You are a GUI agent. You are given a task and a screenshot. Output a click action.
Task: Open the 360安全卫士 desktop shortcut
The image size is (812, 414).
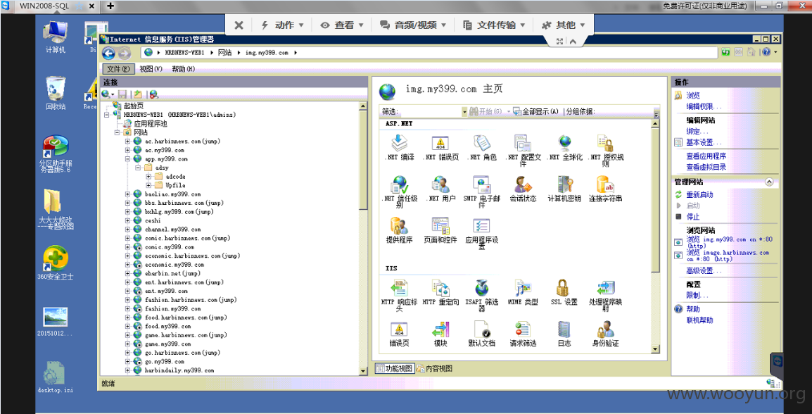(x=56, y=263)
